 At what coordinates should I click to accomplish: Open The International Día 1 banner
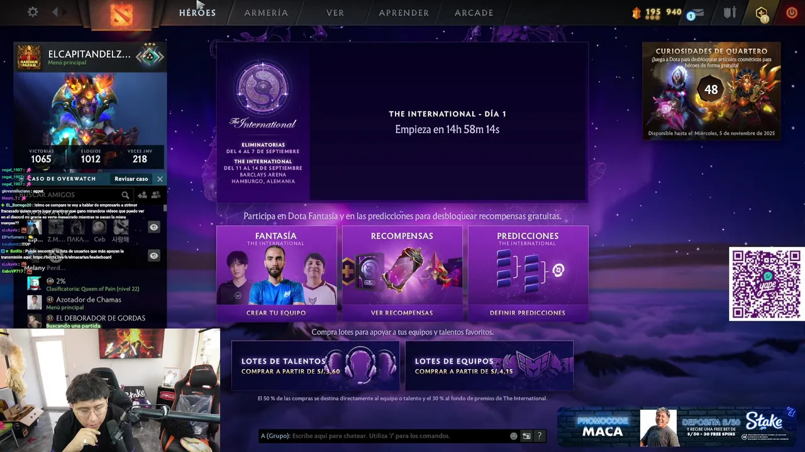447,122
